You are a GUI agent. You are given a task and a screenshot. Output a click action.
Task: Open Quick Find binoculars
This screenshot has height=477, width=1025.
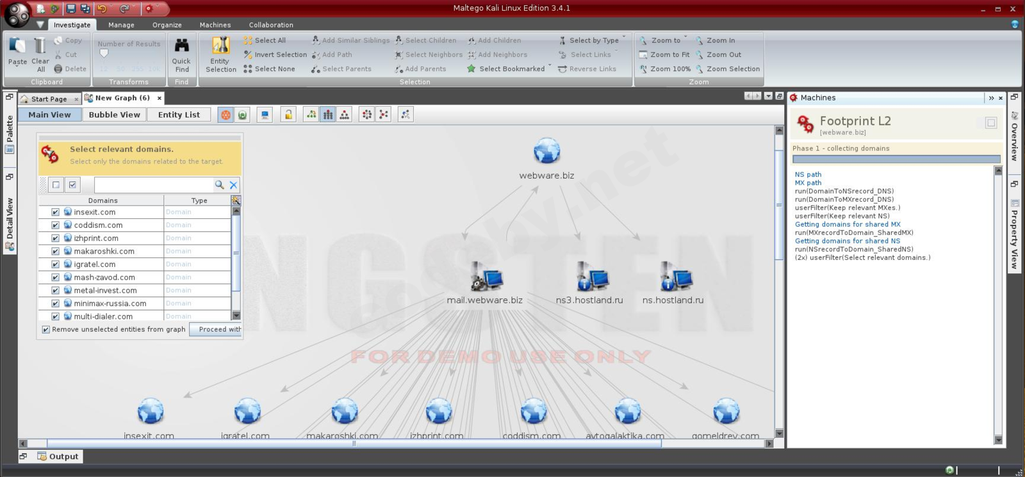click(x=182, y=45)
